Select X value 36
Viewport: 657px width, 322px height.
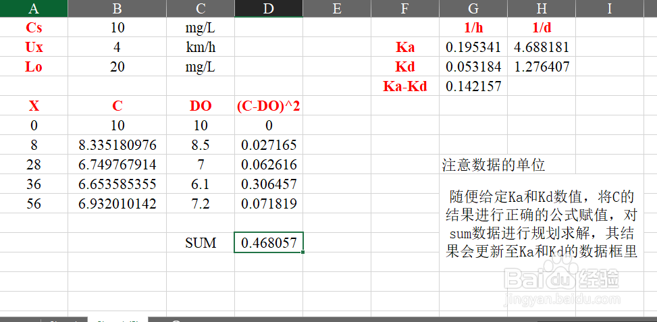coord(34,184)
